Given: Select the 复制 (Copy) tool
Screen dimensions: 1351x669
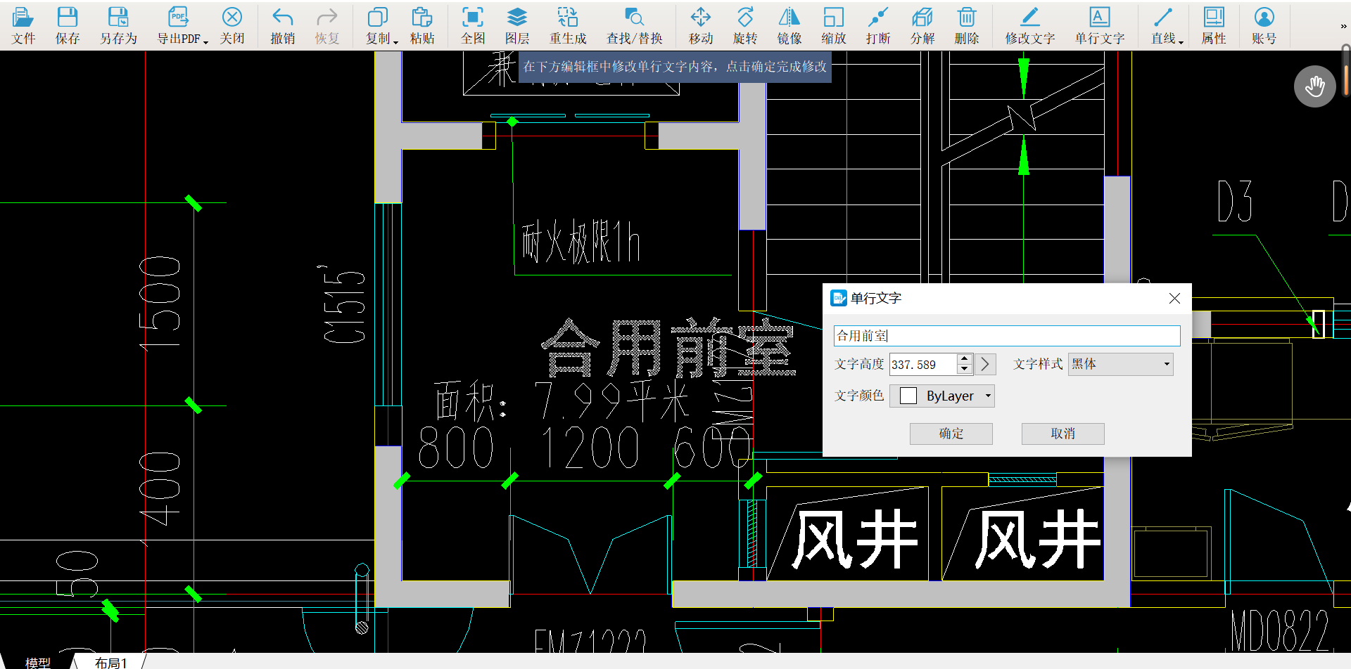Looking at the screenshot, I should [378, 26].
